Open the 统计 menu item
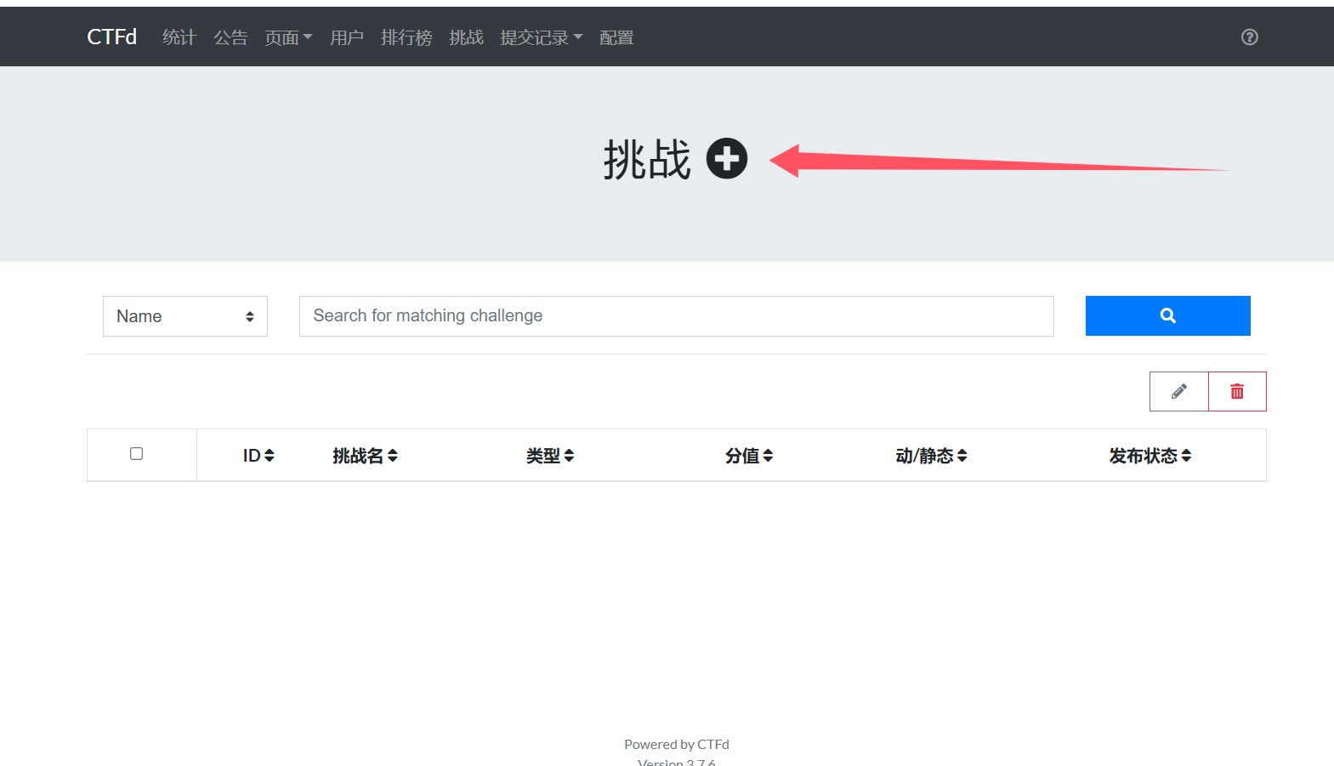This screenshot has height=766, width=1334. coord(179,37)
